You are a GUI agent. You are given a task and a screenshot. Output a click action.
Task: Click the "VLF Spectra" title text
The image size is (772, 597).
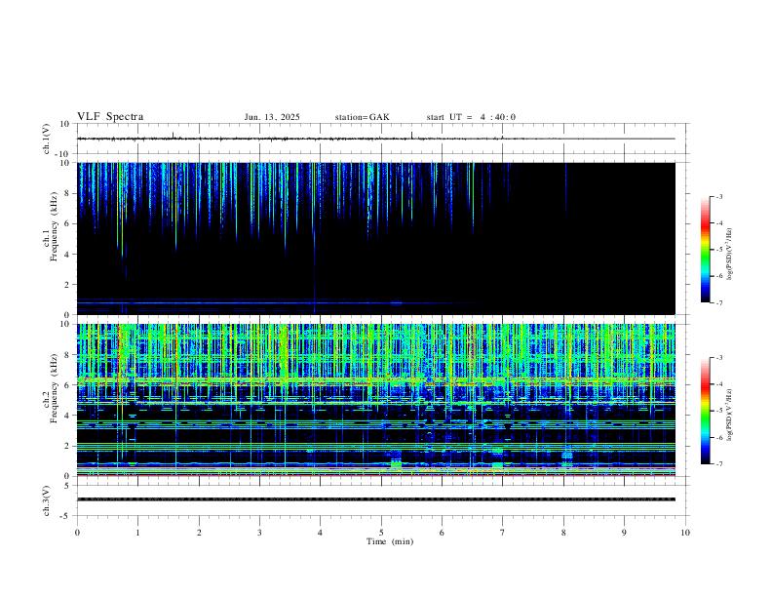(110, 117)
